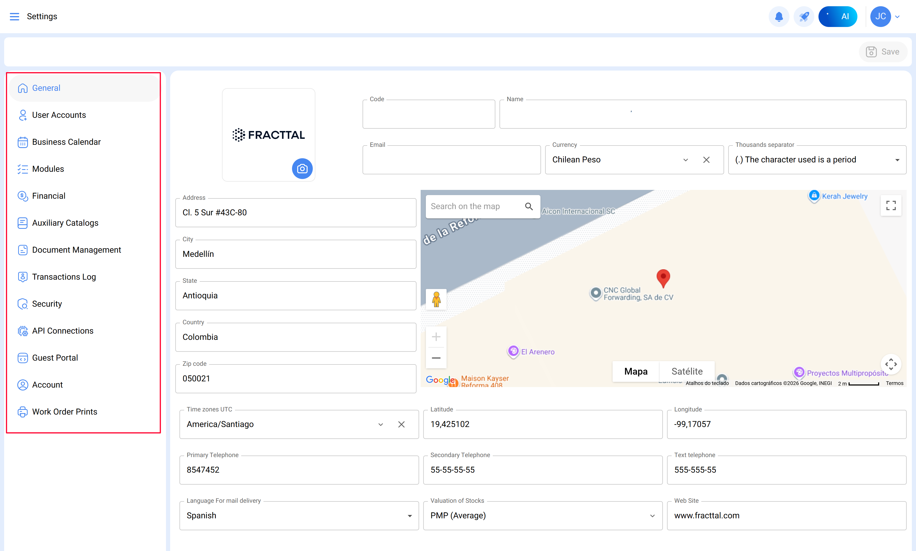Click the Save button
The image size is (916, 551).
883,52
